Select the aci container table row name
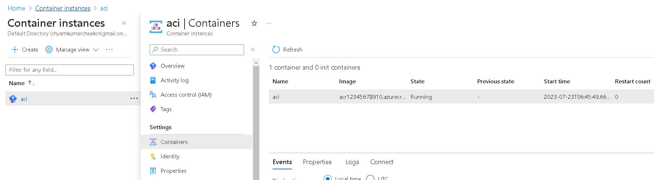This screenshot has height=180, width=654. 276,97
